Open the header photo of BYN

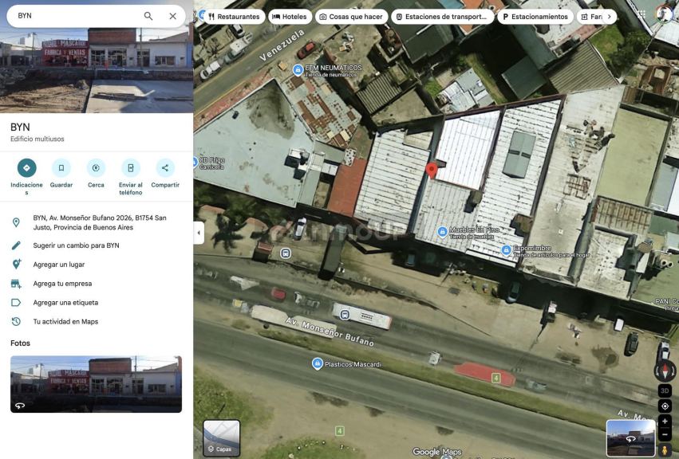click(x=96, y=69)
